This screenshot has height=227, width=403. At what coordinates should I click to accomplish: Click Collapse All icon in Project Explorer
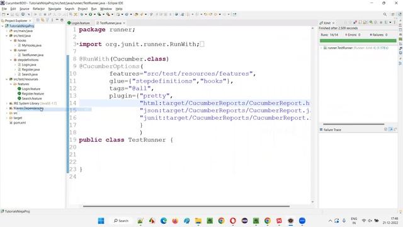(38, 20)
